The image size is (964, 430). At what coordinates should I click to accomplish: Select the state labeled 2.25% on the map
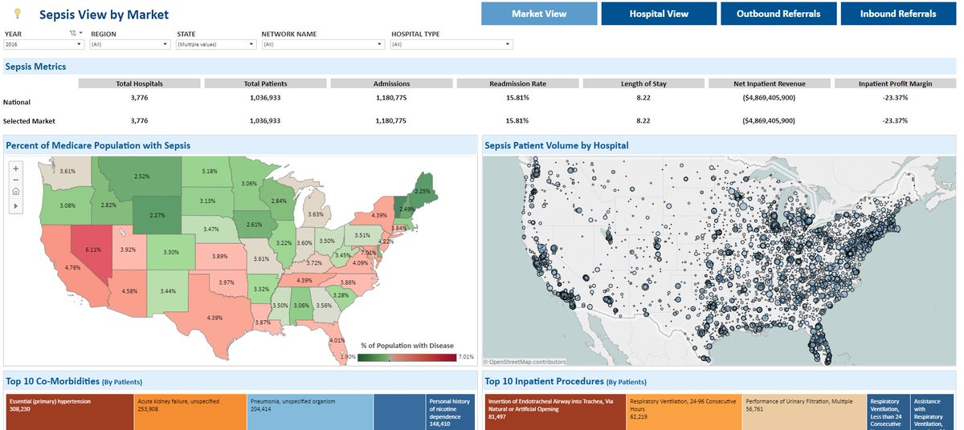[x=423, y=191]
